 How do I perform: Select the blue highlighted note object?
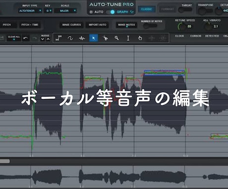click(165, 73)
